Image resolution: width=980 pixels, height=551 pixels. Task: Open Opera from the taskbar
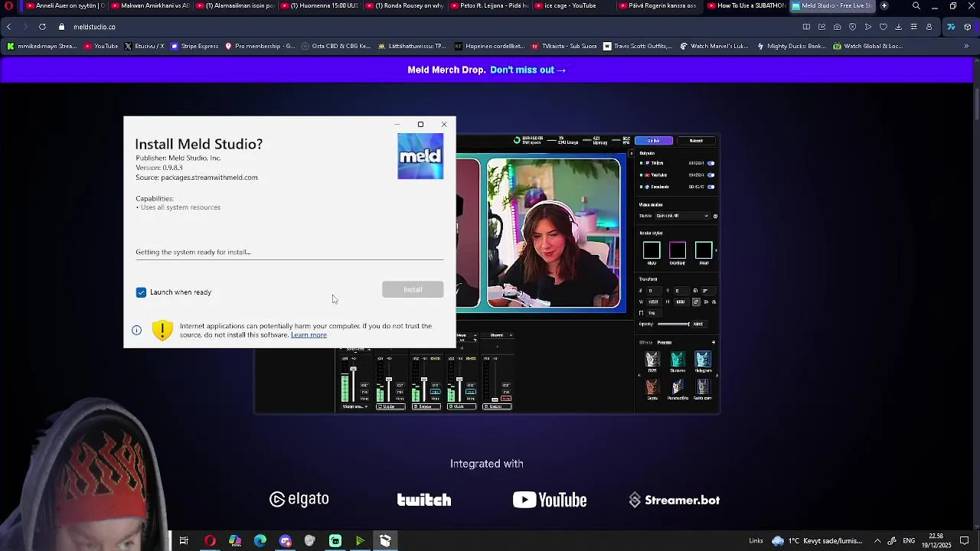210,541
